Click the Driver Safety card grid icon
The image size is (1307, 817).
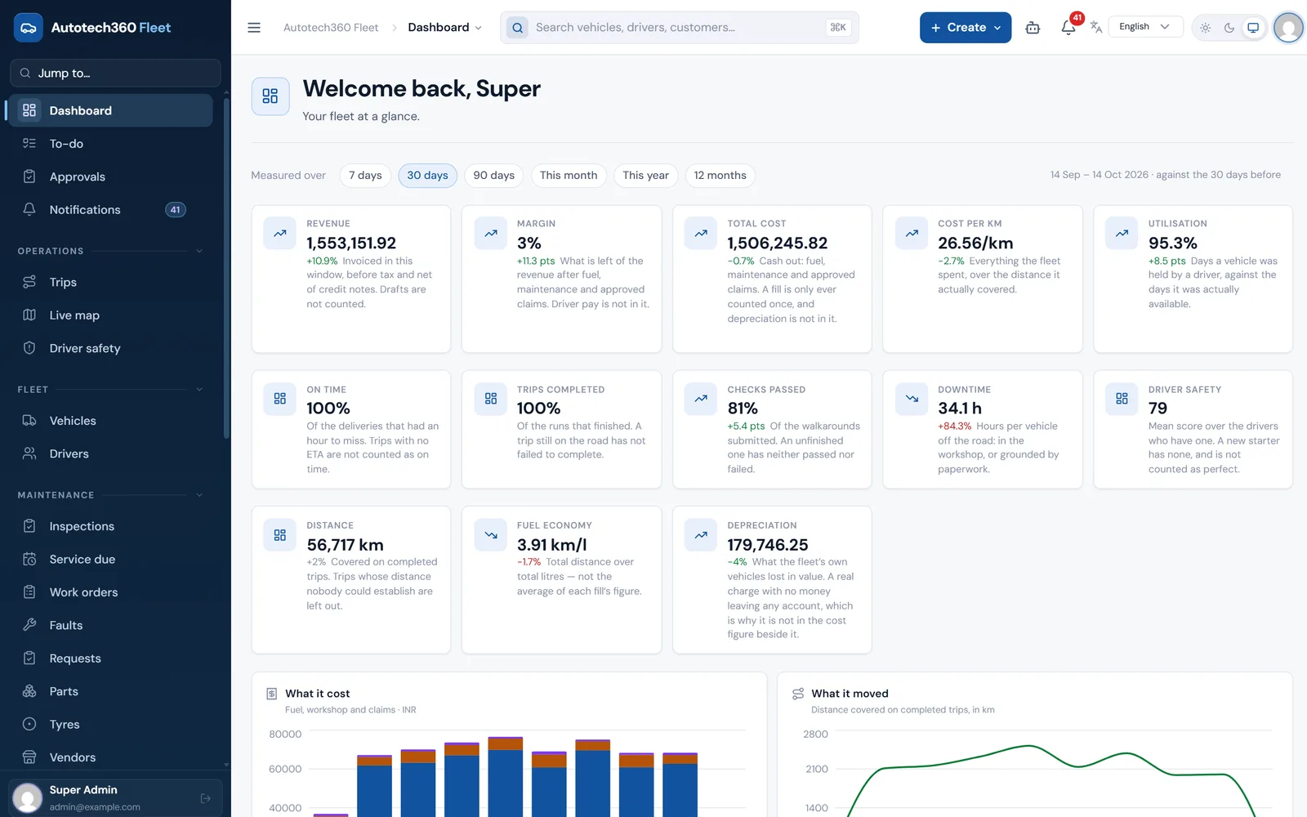(x=1122, y=399)
